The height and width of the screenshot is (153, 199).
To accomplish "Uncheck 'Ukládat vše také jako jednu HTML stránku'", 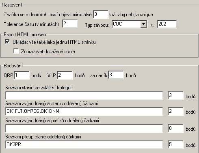I will coord(7,42).
